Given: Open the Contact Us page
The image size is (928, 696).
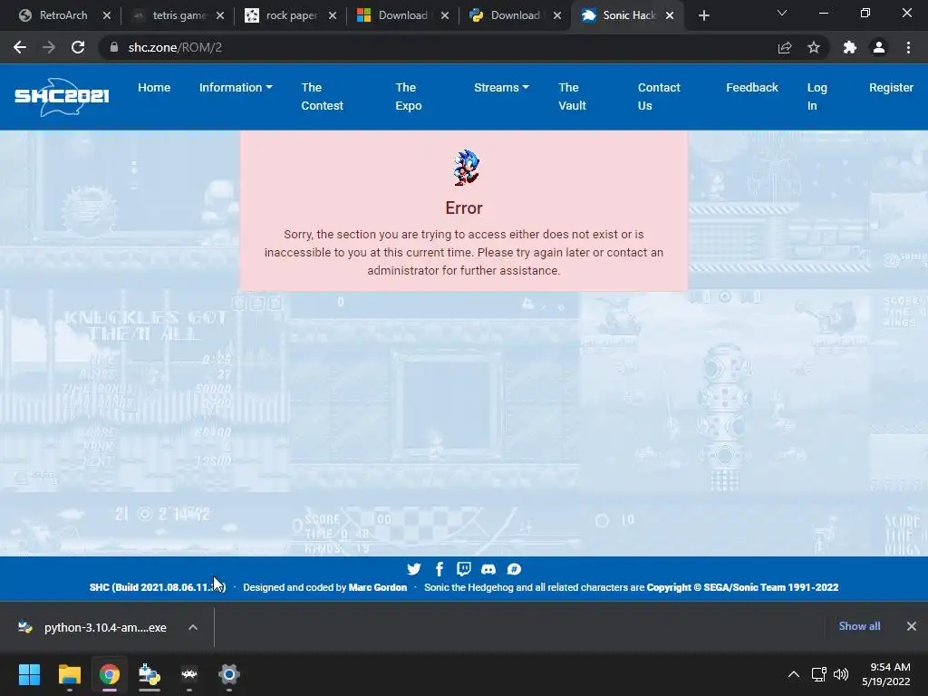Looking at the screenshot, I should point(659,96).
